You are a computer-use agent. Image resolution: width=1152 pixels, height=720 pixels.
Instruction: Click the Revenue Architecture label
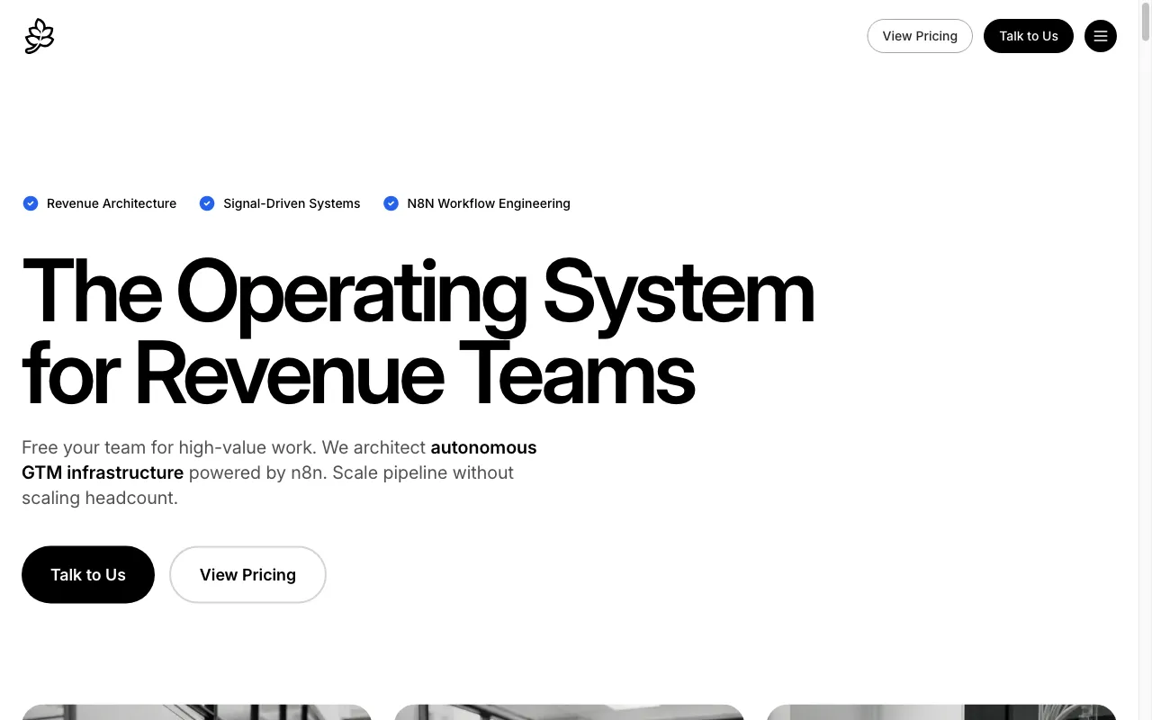click(x=112, y=203)
